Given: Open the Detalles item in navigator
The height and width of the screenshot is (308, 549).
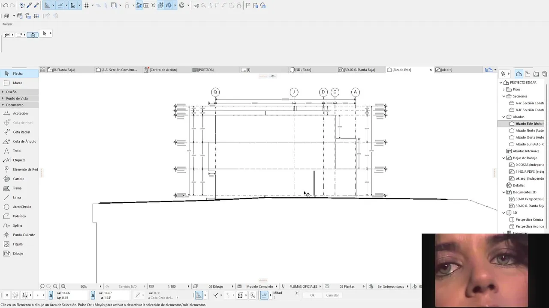Looking at the screenshot, I should [x=519, y=185].
